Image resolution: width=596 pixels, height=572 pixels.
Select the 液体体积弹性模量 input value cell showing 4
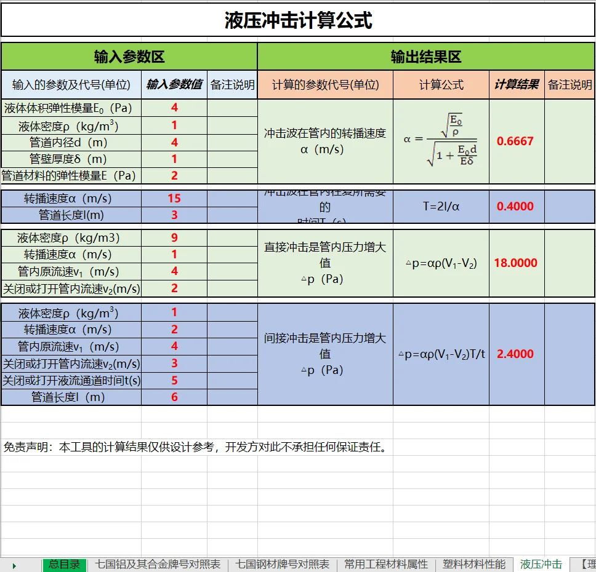175,107
